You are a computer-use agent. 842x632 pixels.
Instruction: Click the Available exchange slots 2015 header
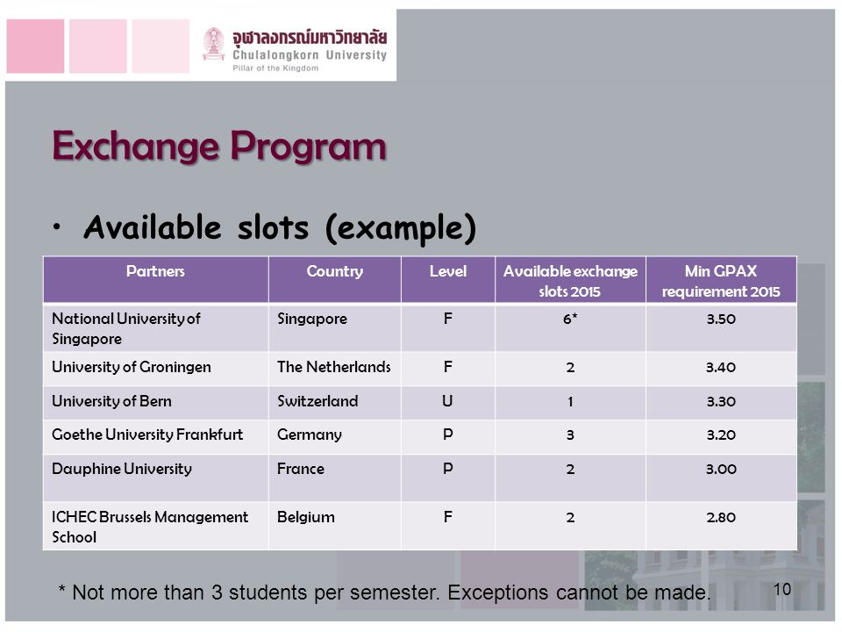pos(570,280)
